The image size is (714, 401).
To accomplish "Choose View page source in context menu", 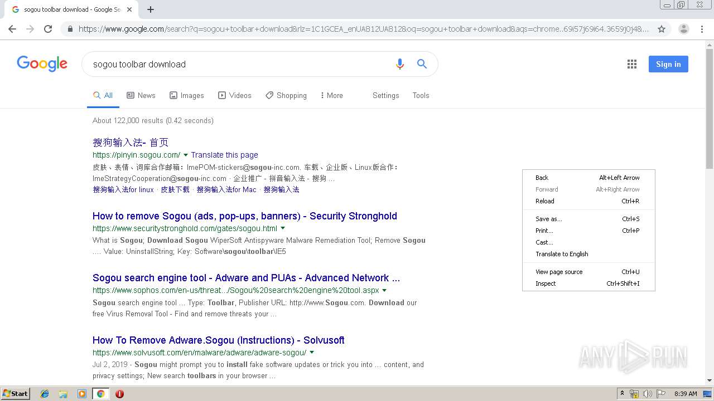I will coord(588,272).
